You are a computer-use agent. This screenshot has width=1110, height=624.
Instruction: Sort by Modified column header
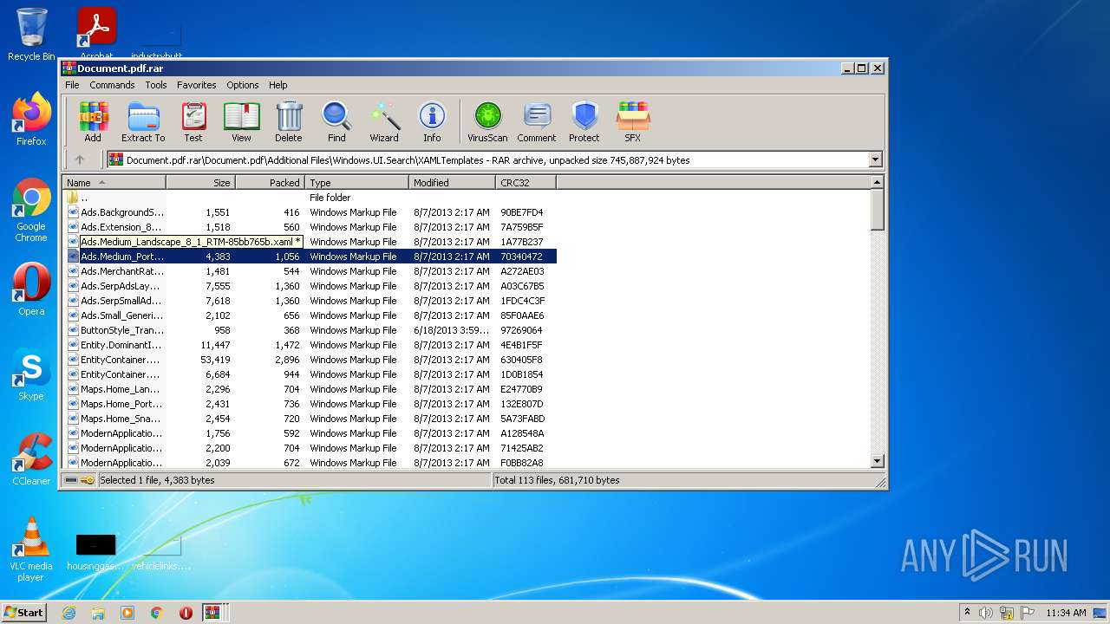click(452, 183)
